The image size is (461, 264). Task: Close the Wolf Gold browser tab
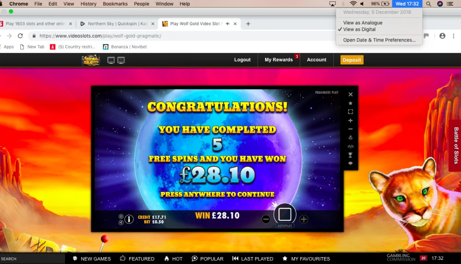[235, 24]
